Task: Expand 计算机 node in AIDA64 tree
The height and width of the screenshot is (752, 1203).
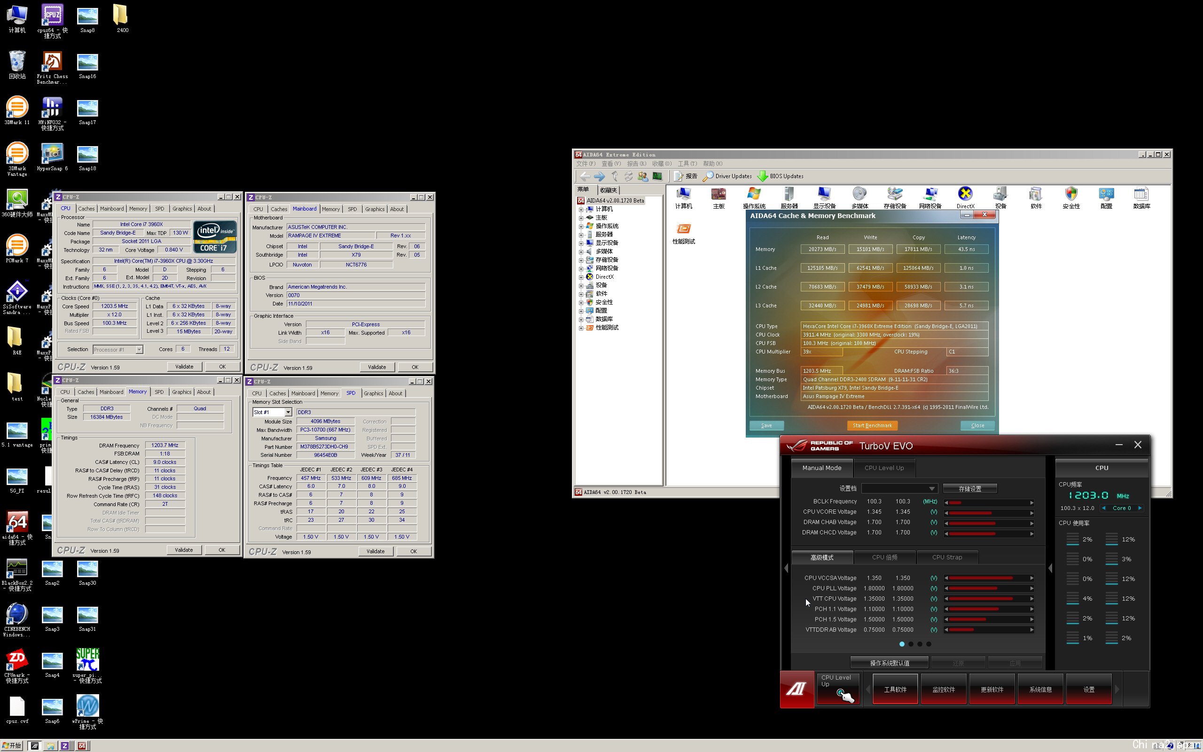Action: click(581, 210)
